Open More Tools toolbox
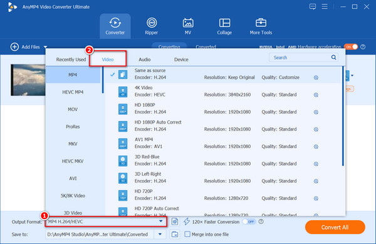Image resolution: width=376 pixels, height=244 pixels. pos(261,26)
